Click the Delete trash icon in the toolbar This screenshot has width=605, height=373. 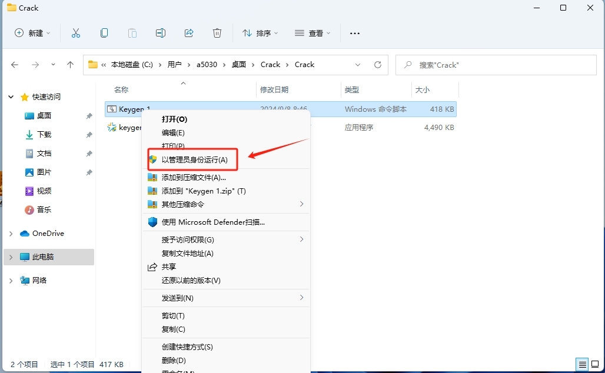pos(217,33)
